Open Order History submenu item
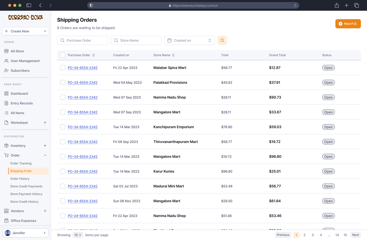The width and height of the screenshot is (367, 240). pos(20,179)
